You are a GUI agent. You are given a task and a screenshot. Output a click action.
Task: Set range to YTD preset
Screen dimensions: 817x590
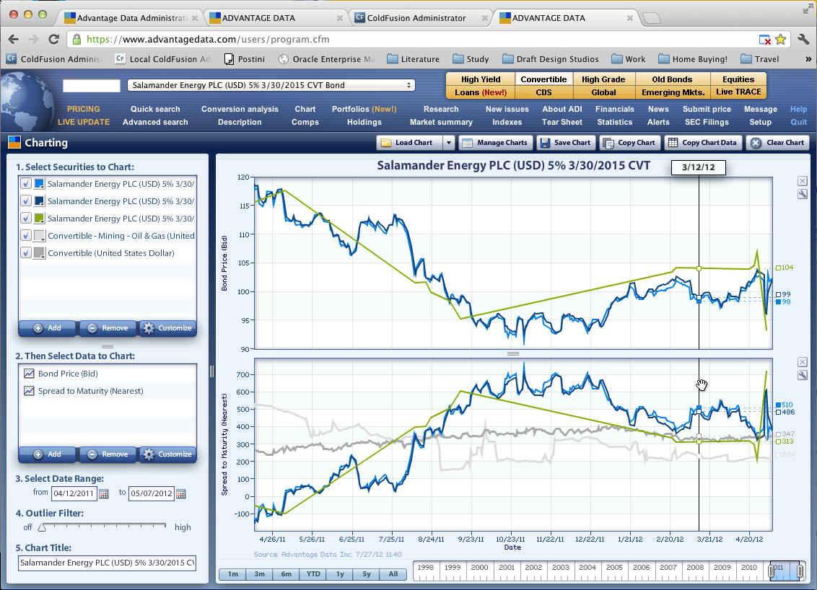point(313,574)
